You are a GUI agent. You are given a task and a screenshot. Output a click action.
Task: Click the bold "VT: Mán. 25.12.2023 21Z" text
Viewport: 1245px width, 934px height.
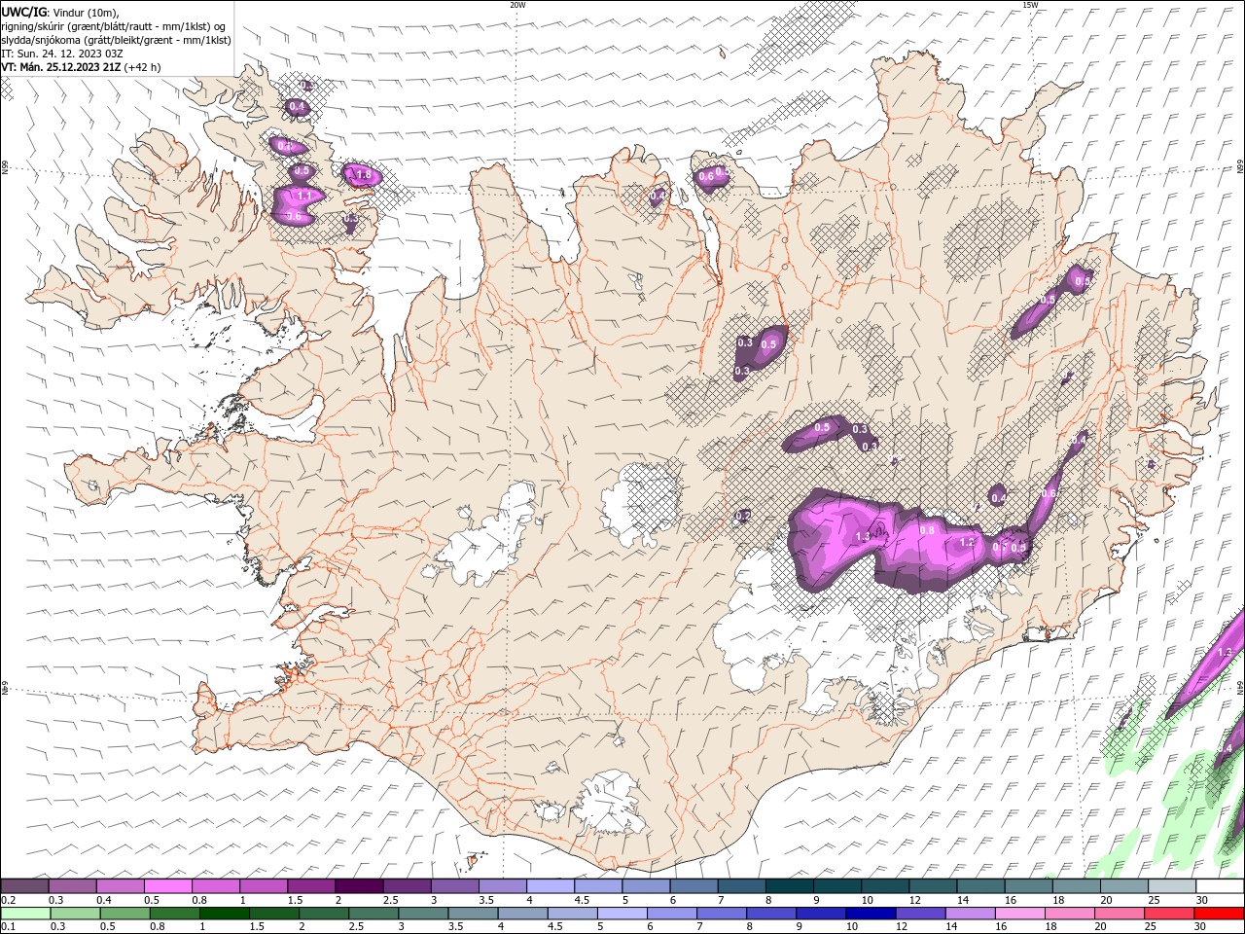(61, 67)
